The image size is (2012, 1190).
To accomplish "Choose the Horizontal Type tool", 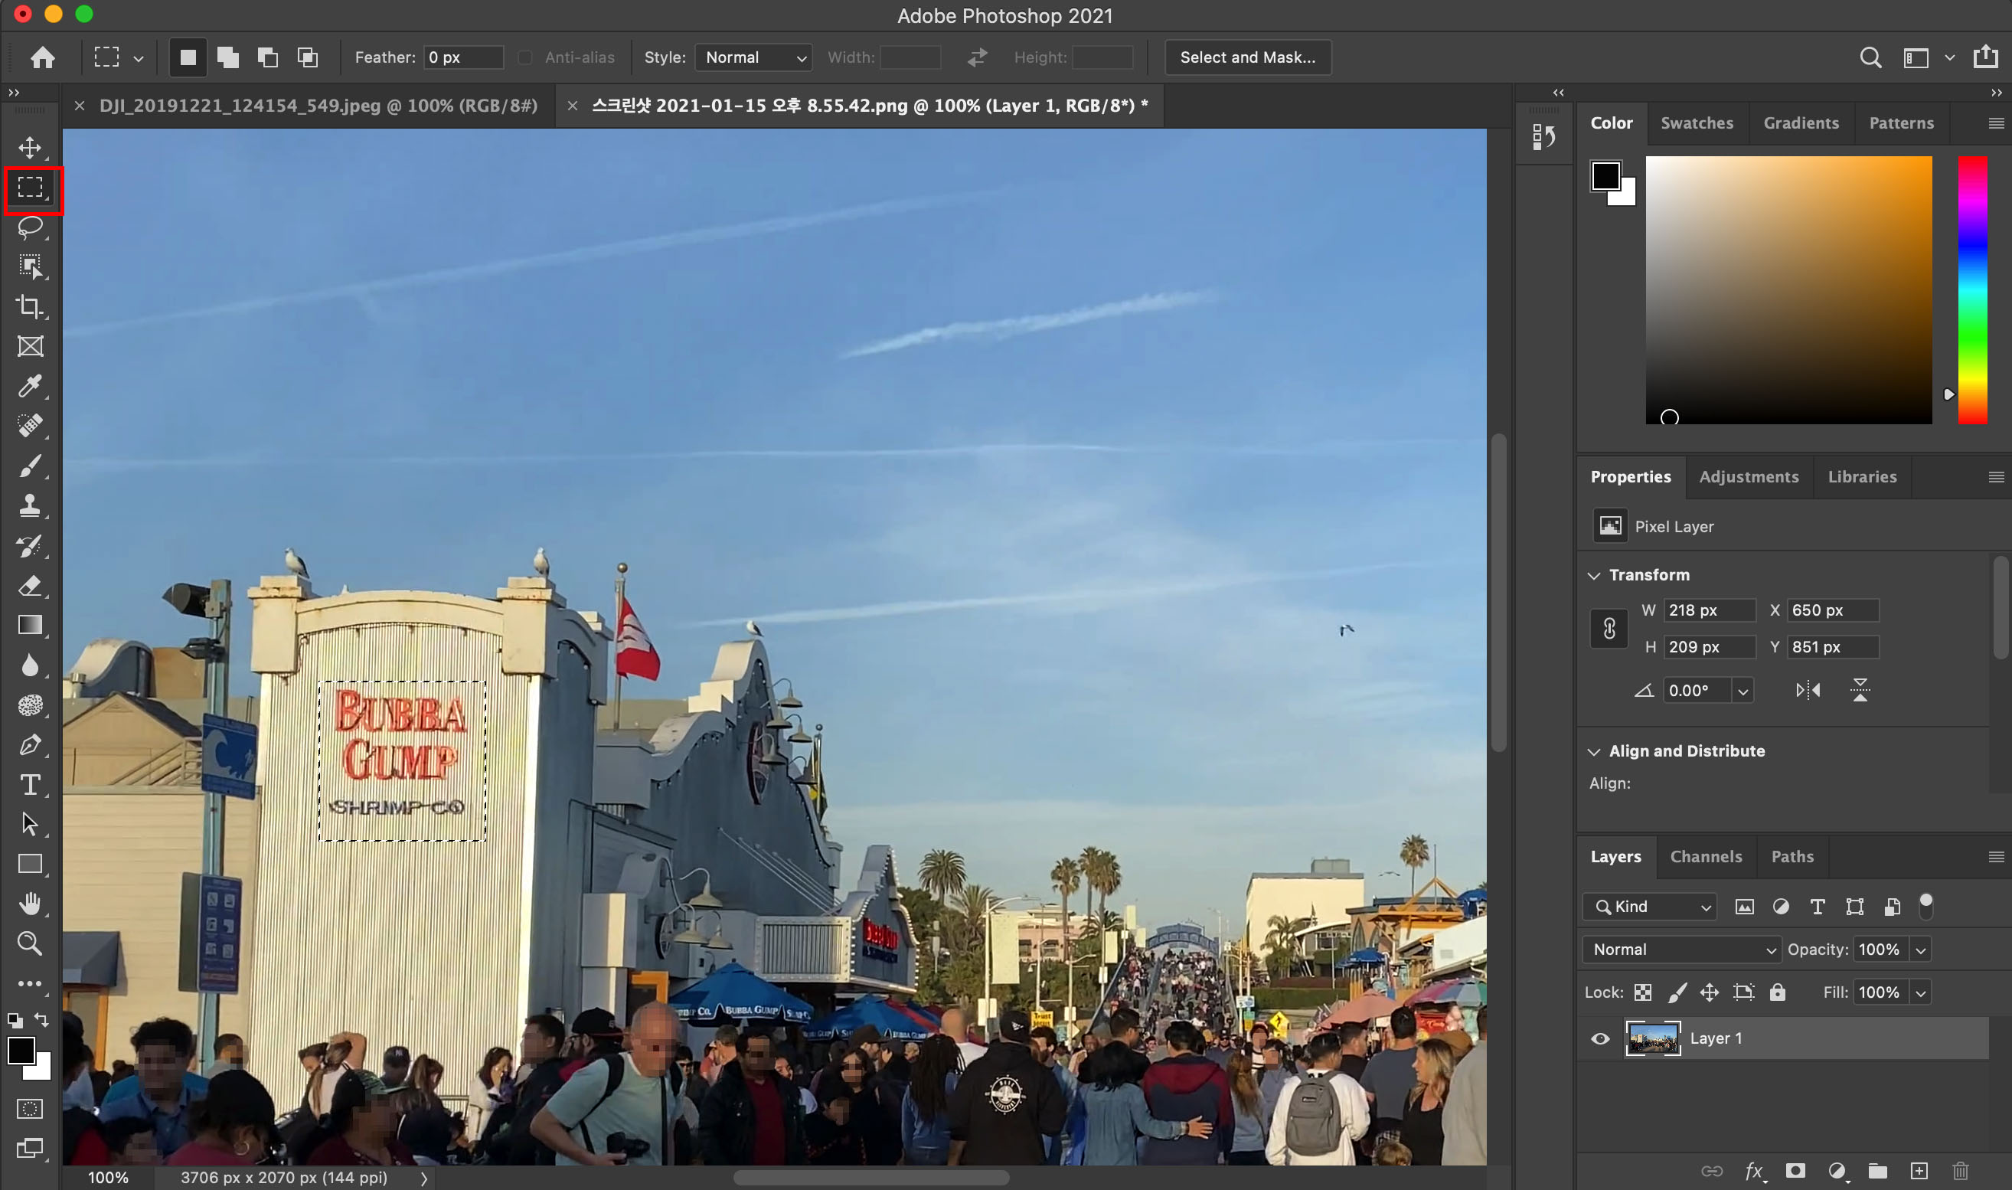I will coord(30,784).
